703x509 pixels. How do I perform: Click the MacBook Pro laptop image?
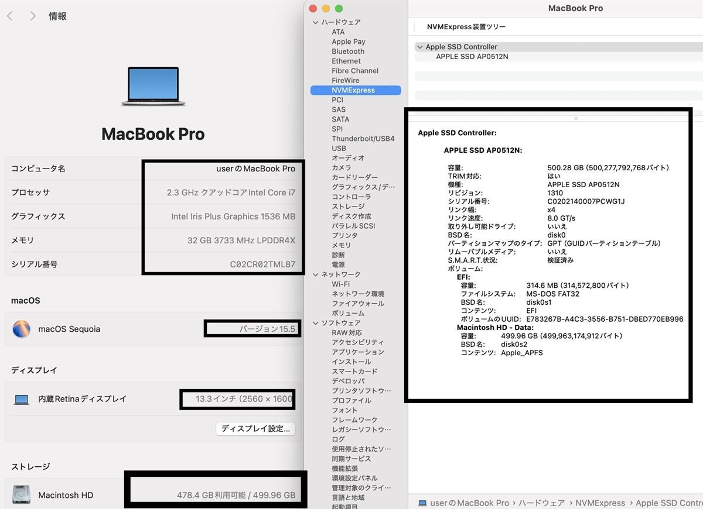(x=153, y=86)
